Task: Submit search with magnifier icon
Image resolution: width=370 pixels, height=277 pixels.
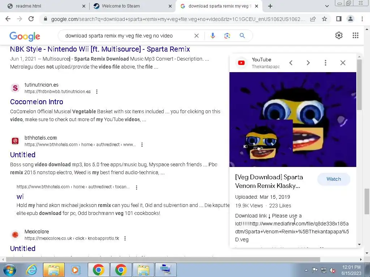Action: pos(242,36)
